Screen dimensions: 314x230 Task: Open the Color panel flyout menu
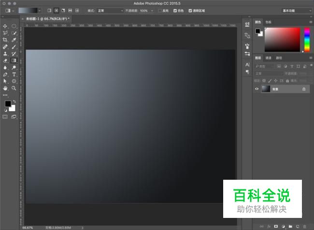click(311, 22)
